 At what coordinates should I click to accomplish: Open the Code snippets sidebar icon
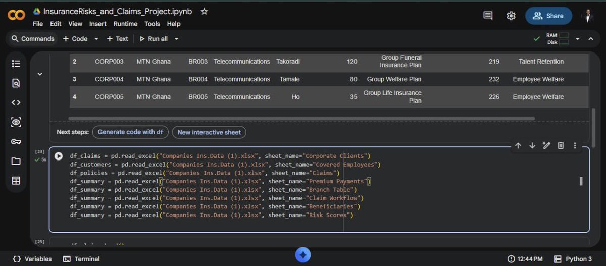tap(16, 102)
